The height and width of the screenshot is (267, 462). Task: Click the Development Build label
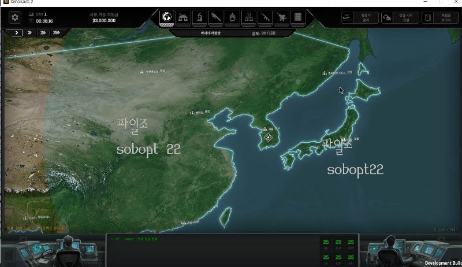pyautogui.click(x=443, y=263)
